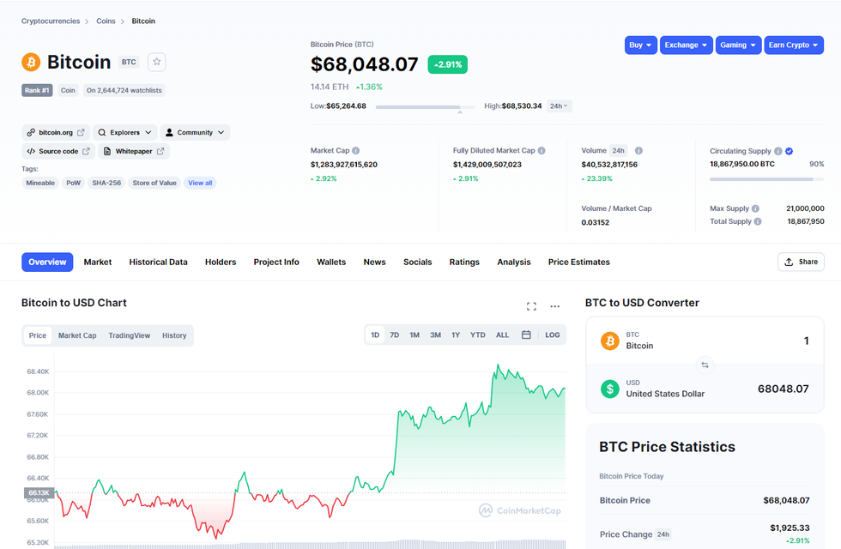The height and width of the screenshot is (549, 841).
Task: Expand the Explorers dropdown
Action: click(125, 131)
